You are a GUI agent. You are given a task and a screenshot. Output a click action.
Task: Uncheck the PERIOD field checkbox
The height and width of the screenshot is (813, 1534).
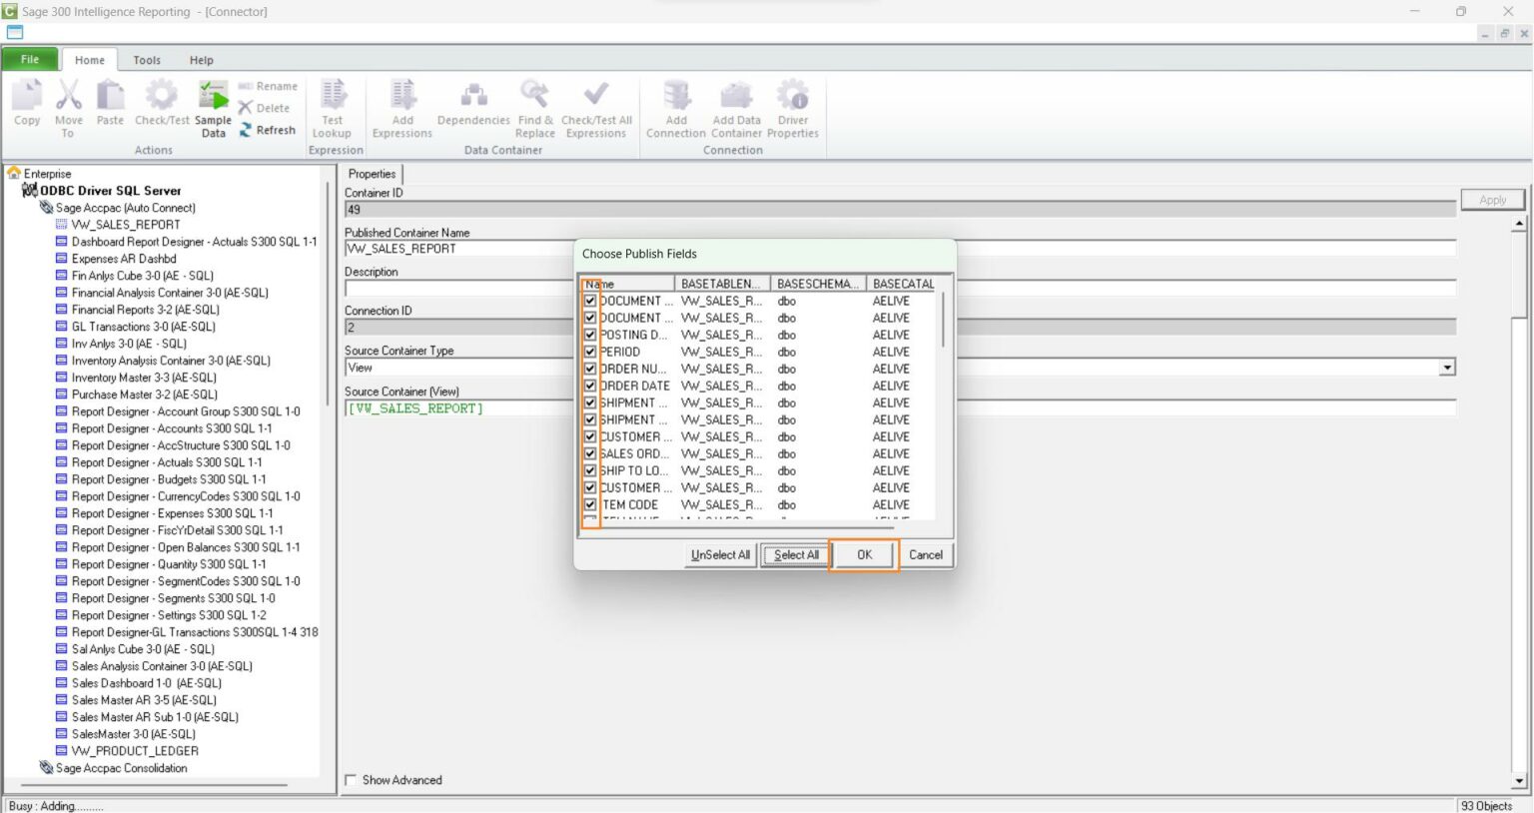(590, 352)
